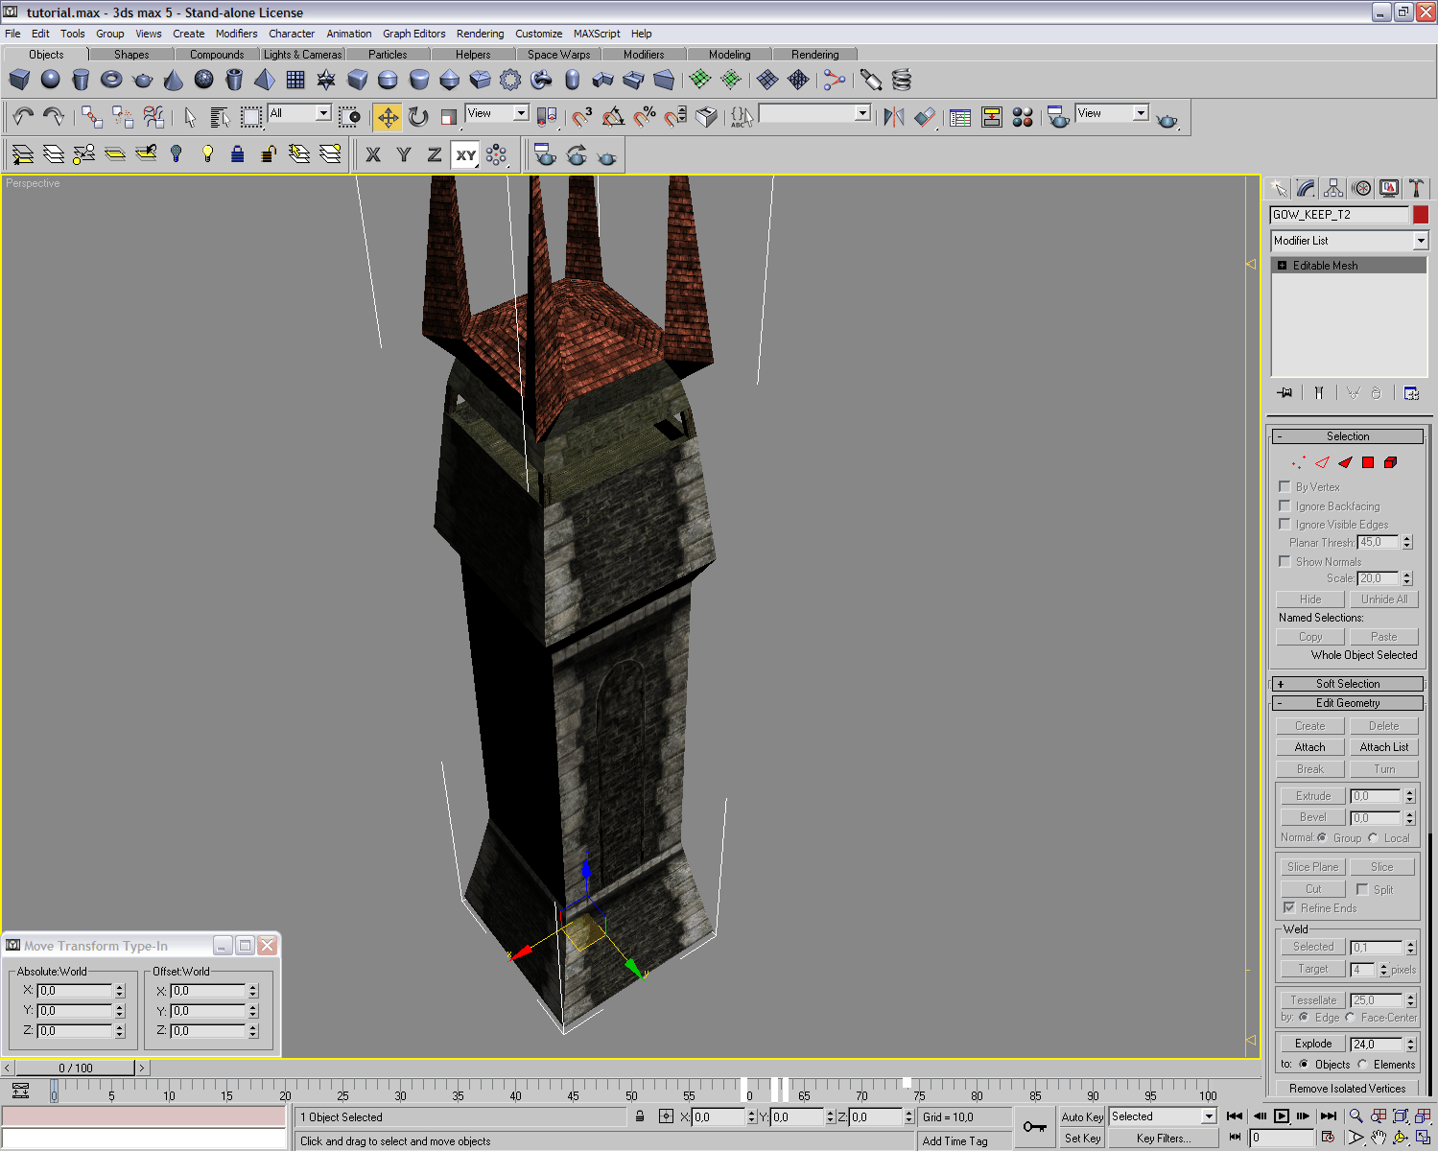
Task: Click the Undo arrow icon
Action: 23,117
